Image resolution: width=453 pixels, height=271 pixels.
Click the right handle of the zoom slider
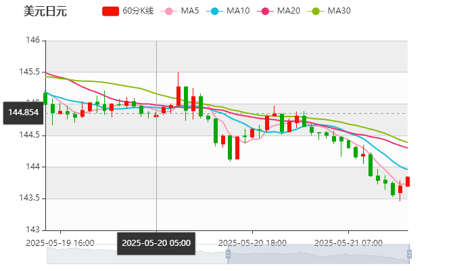pos(410,255)
